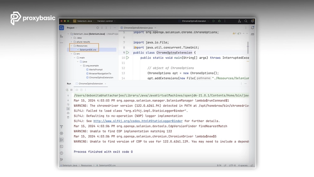Close ChromeOptnsExtension Run tab
The width and height of the screenshot is (314, 177).
click(105, 84)
